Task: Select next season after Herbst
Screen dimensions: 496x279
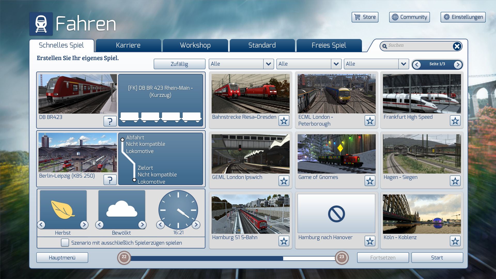Action: tap(84, 225)
